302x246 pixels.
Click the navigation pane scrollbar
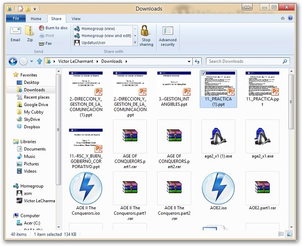coord(58,129)
